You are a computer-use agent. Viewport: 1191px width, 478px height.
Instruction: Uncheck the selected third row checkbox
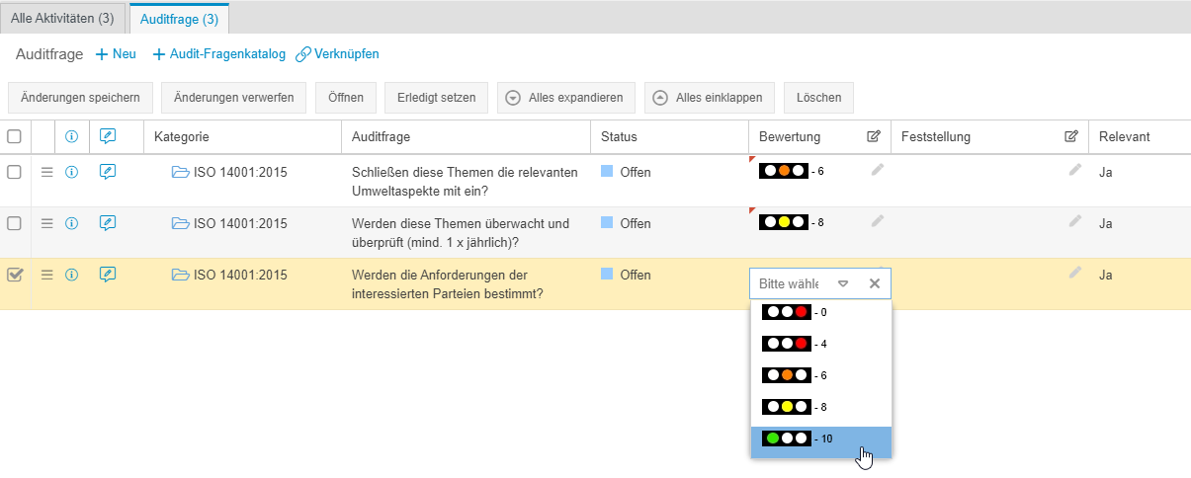point(15,276)
